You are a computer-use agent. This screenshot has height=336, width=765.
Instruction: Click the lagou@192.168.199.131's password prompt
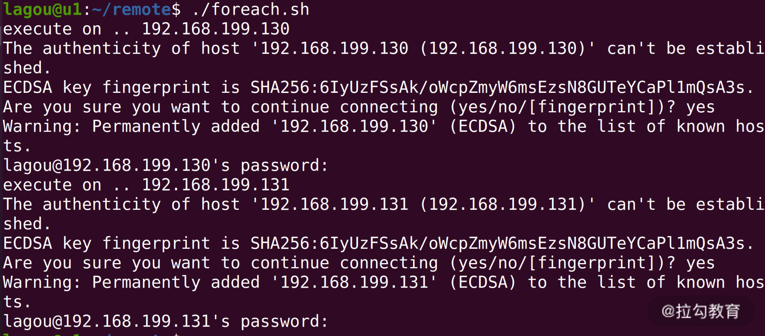pyautogui.click(x=165, y=321)
